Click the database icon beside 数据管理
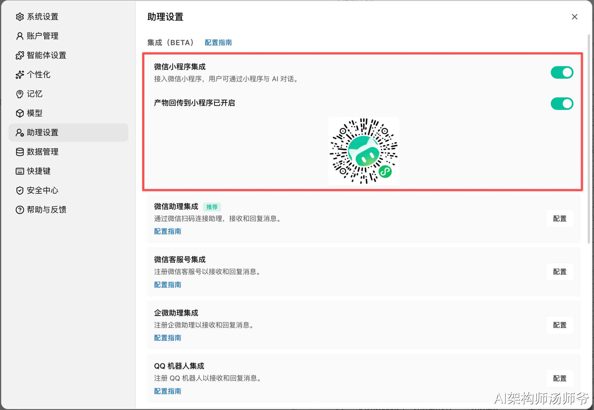 [20, 152]
